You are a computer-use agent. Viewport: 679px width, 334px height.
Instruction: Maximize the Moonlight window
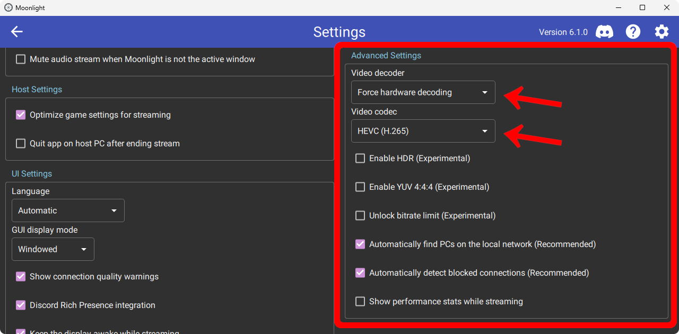(642, 8)
